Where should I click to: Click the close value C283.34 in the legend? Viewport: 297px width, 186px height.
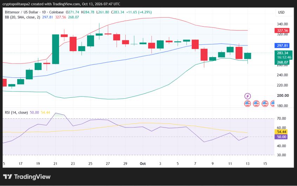(118, 12)
